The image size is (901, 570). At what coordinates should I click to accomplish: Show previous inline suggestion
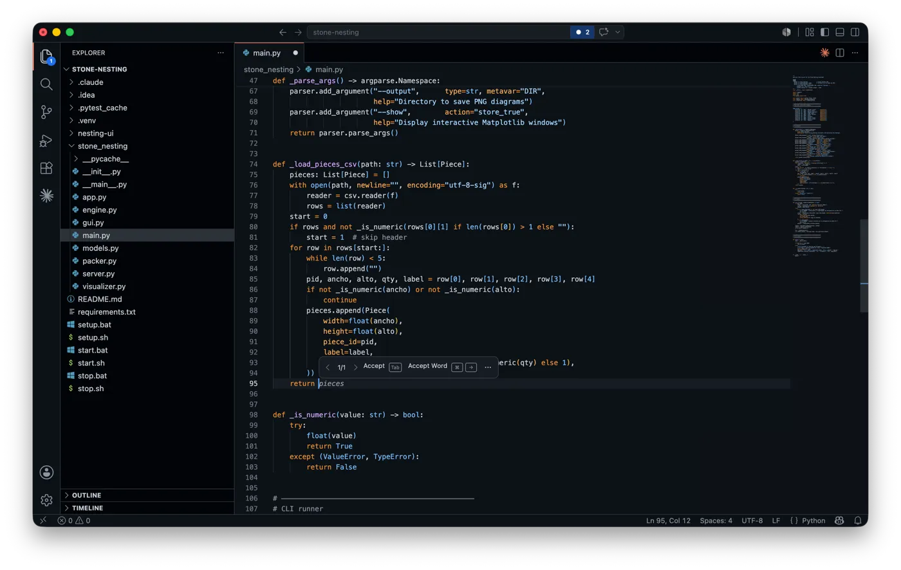(x=328, y=367)
